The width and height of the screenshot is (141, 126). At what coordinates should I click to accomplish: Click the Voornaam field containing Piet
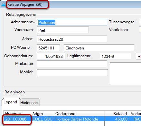tap(62, 30)
